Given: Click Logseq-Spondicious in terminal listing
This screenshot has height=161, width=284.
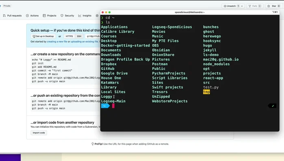Looking at the screenshot, I should pos(172,27).
